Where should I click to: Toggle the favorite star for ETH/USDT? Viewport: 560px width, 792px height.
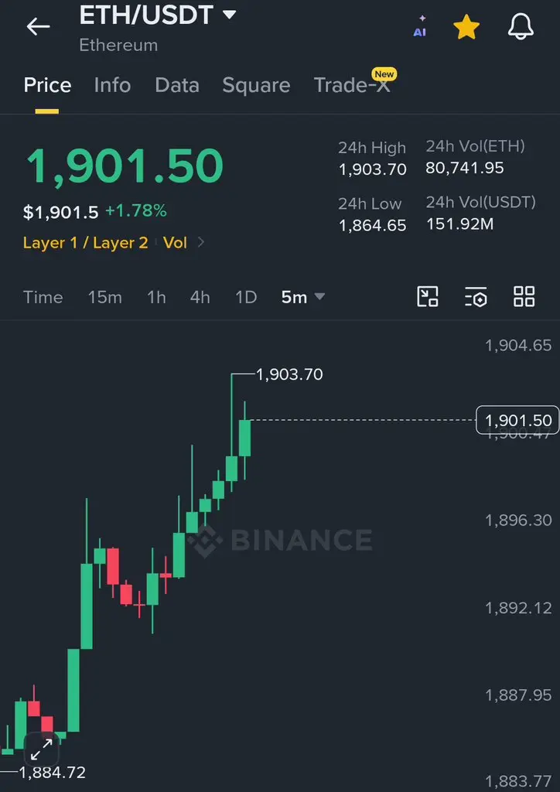[x=466, y=27]
